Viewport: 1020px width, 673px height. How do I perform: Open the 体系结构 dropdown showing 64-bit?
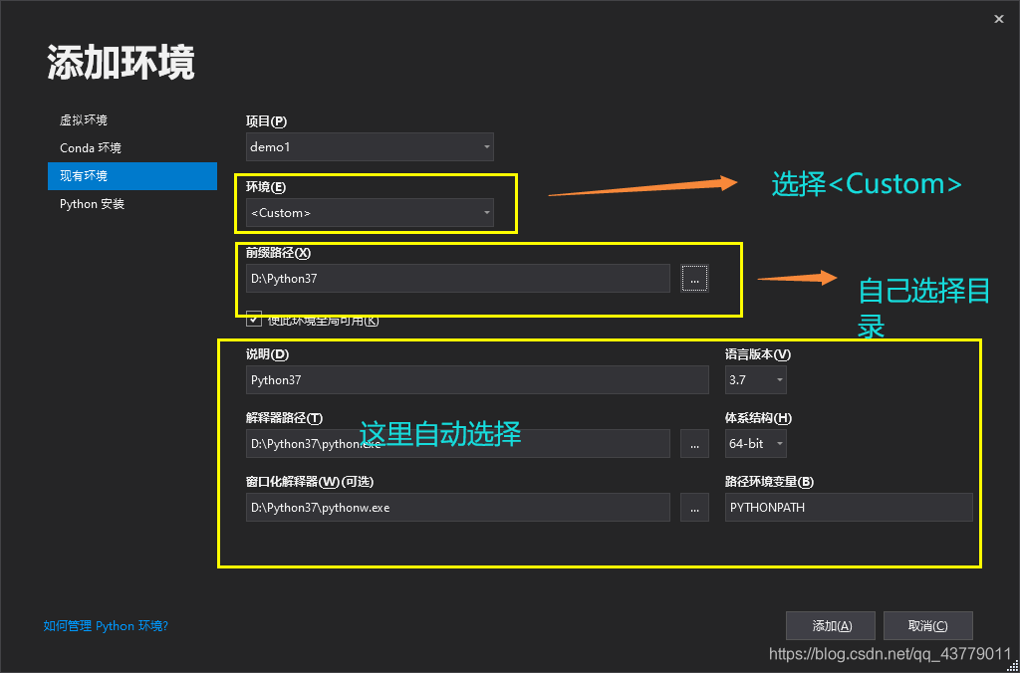tap(755, 443)
